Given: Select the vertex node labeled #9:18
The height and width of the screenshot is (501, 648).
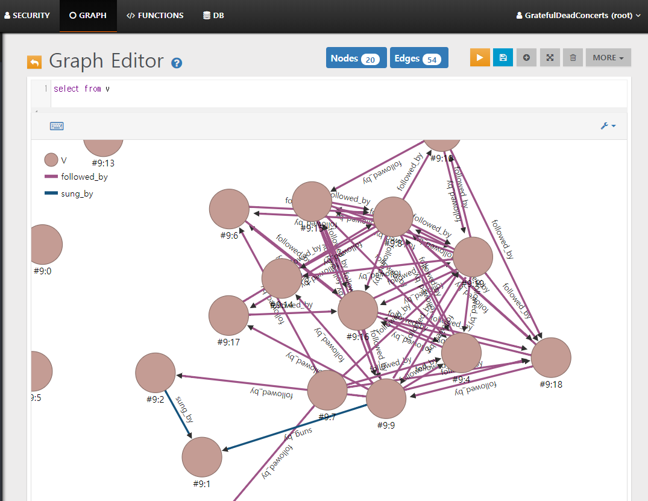Looking at the screenshot, I should (551, 358).
